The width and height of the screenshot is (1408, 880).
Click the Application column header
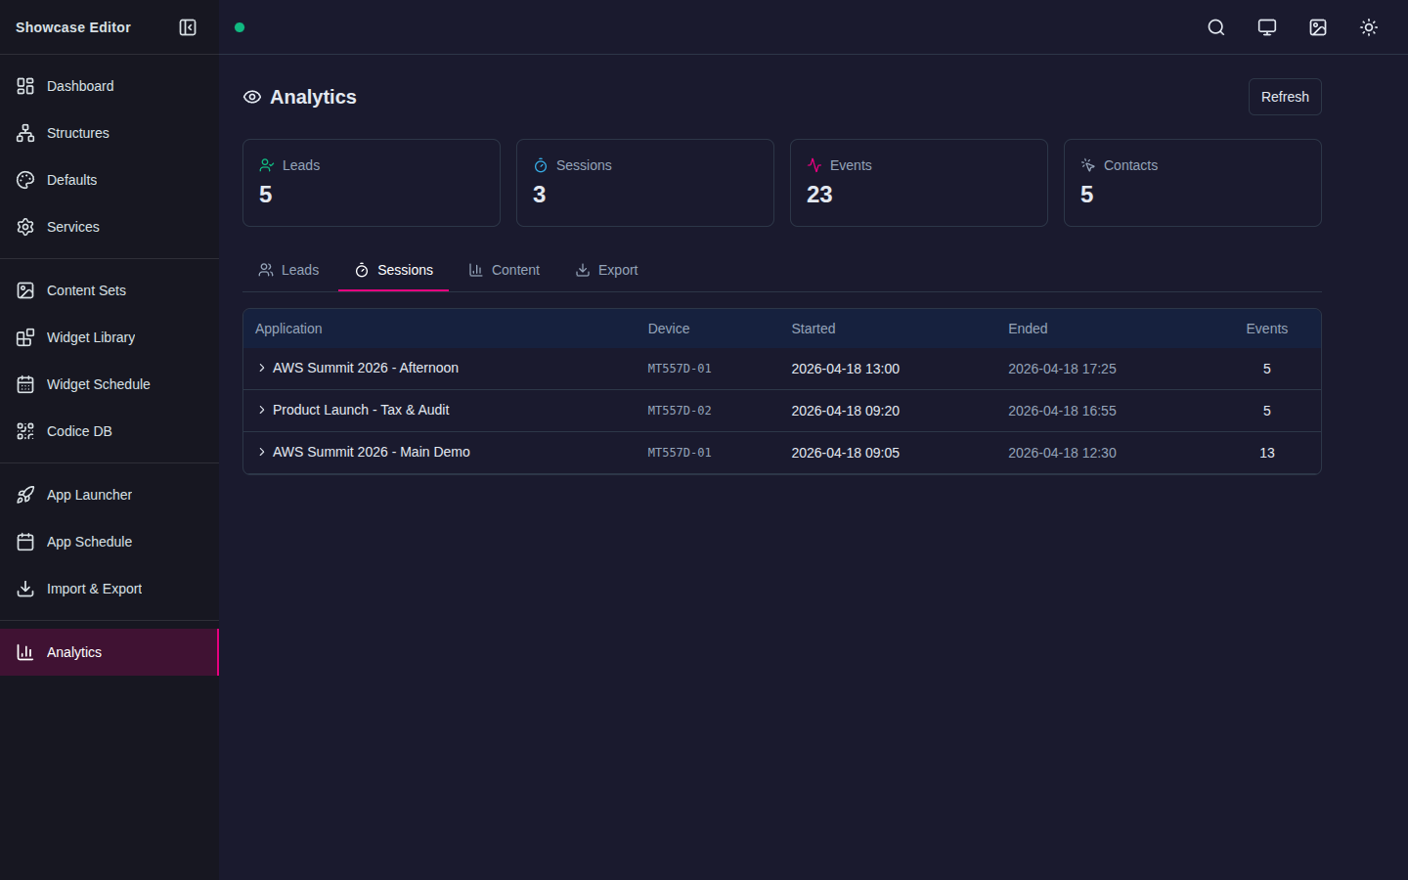pyautogui.click(x=288, y=329)
